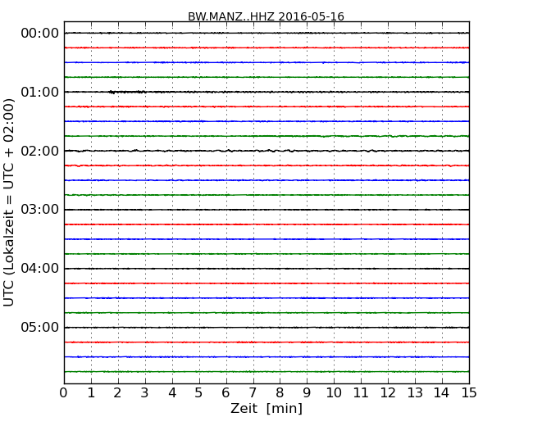The width and height of the screenshot is (533, 426).
Task: Click the x-axis tick label 1
Action: tap(91, 393)
